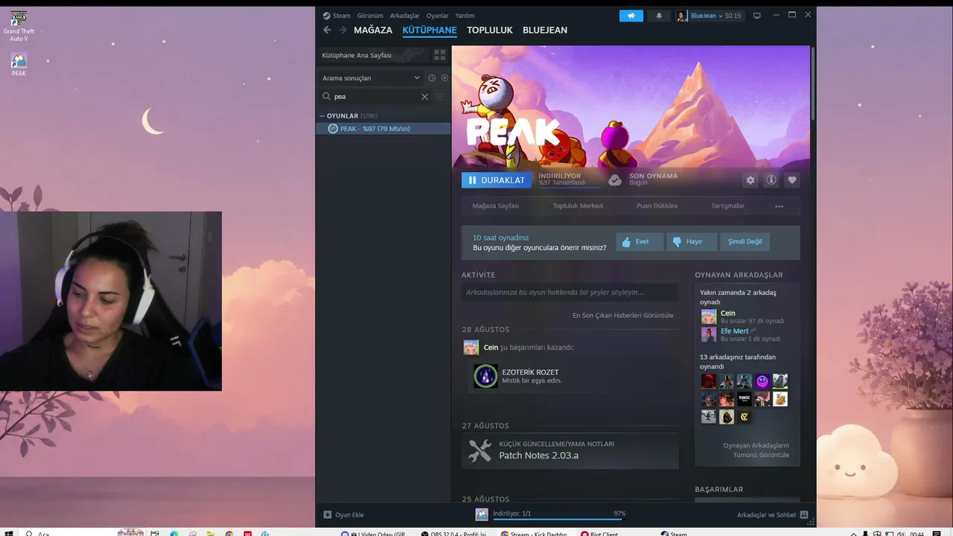Open the Patch Notes 2.03.a news item
Viewport: 953px width, 536px height.
click(570, 451)
